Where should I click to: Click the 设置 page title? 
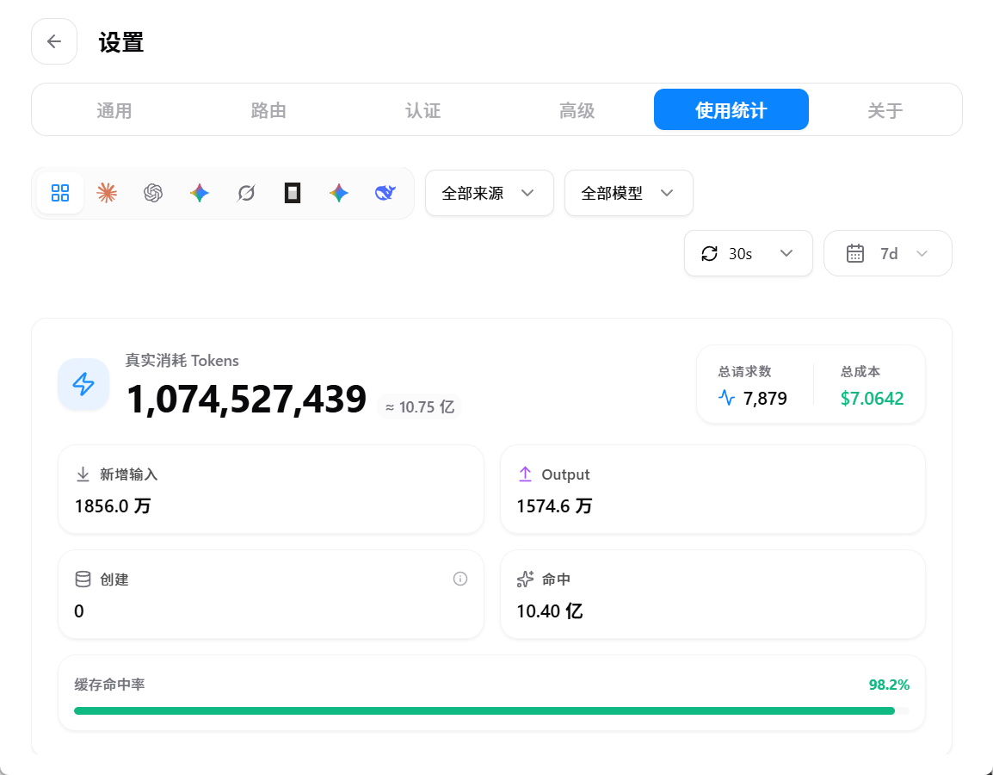(121, 42)
